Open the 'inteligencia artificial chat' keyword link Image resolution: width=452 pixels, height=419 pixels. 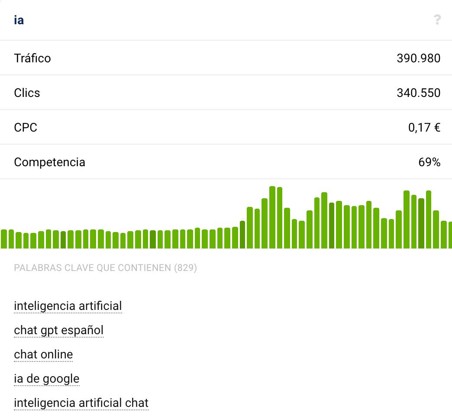click(81, 403)
